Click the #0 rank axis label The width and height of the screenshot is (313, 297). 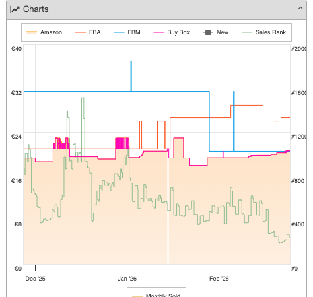[x=295, y=269]
